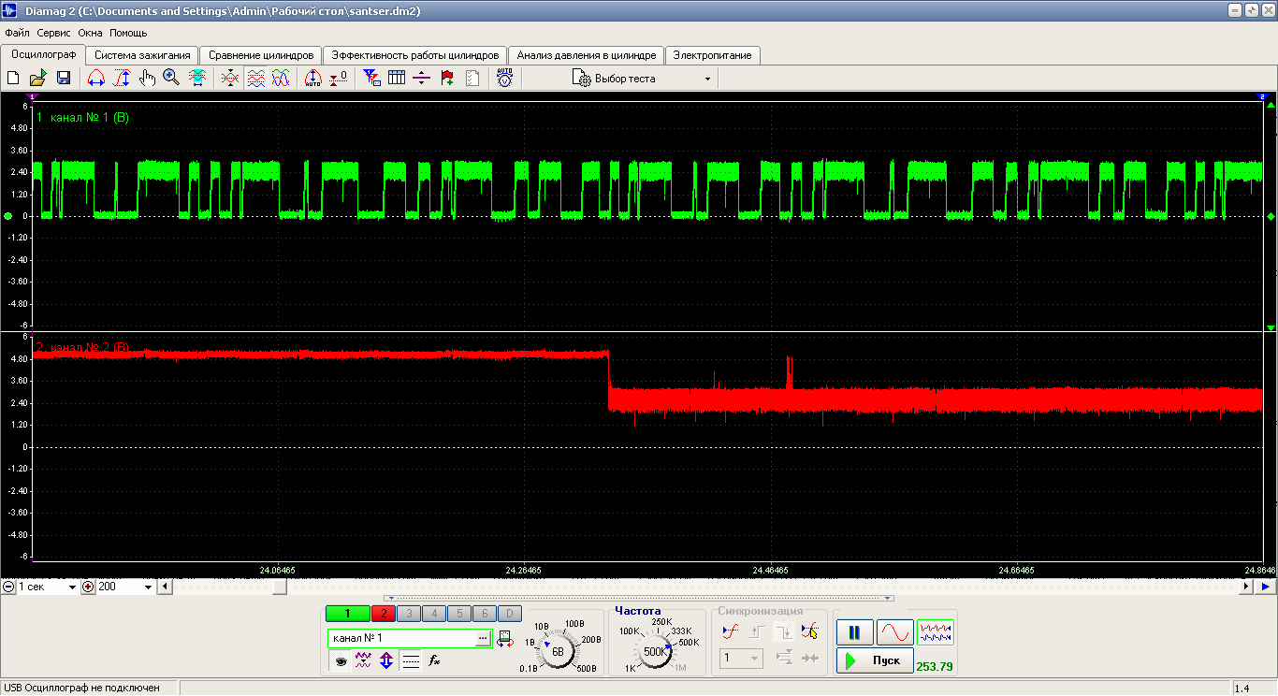
Task: Click the auto vertical scale icon
Action: 313,79
